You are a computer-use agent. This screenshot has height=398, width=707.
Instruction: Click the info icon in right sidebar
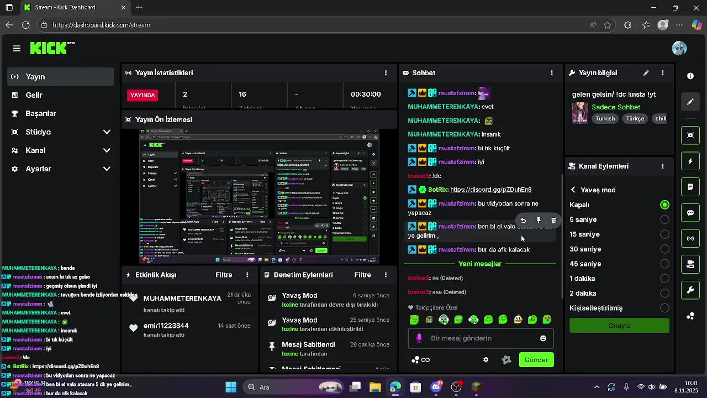point(690,76)
